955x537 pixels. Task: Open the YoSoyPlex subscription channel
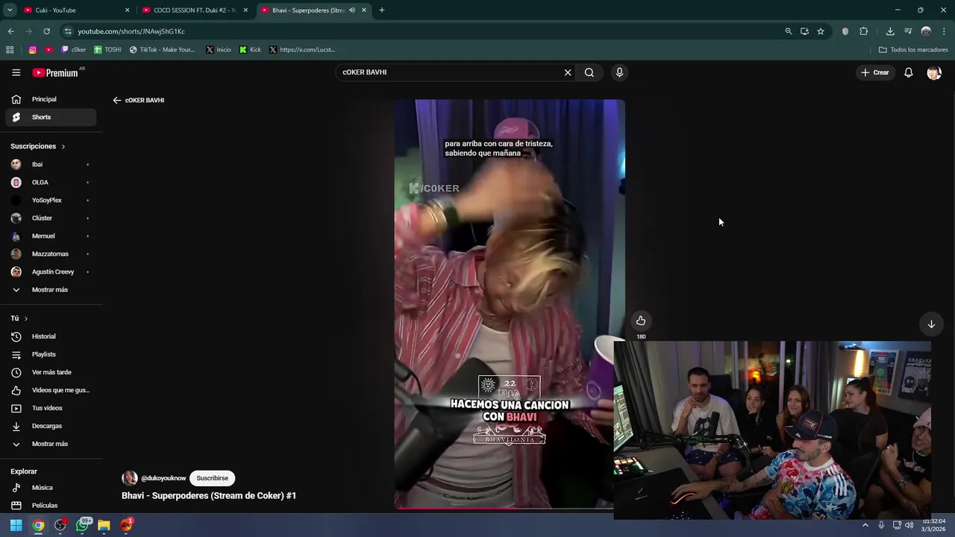click(x=51, y=200)
